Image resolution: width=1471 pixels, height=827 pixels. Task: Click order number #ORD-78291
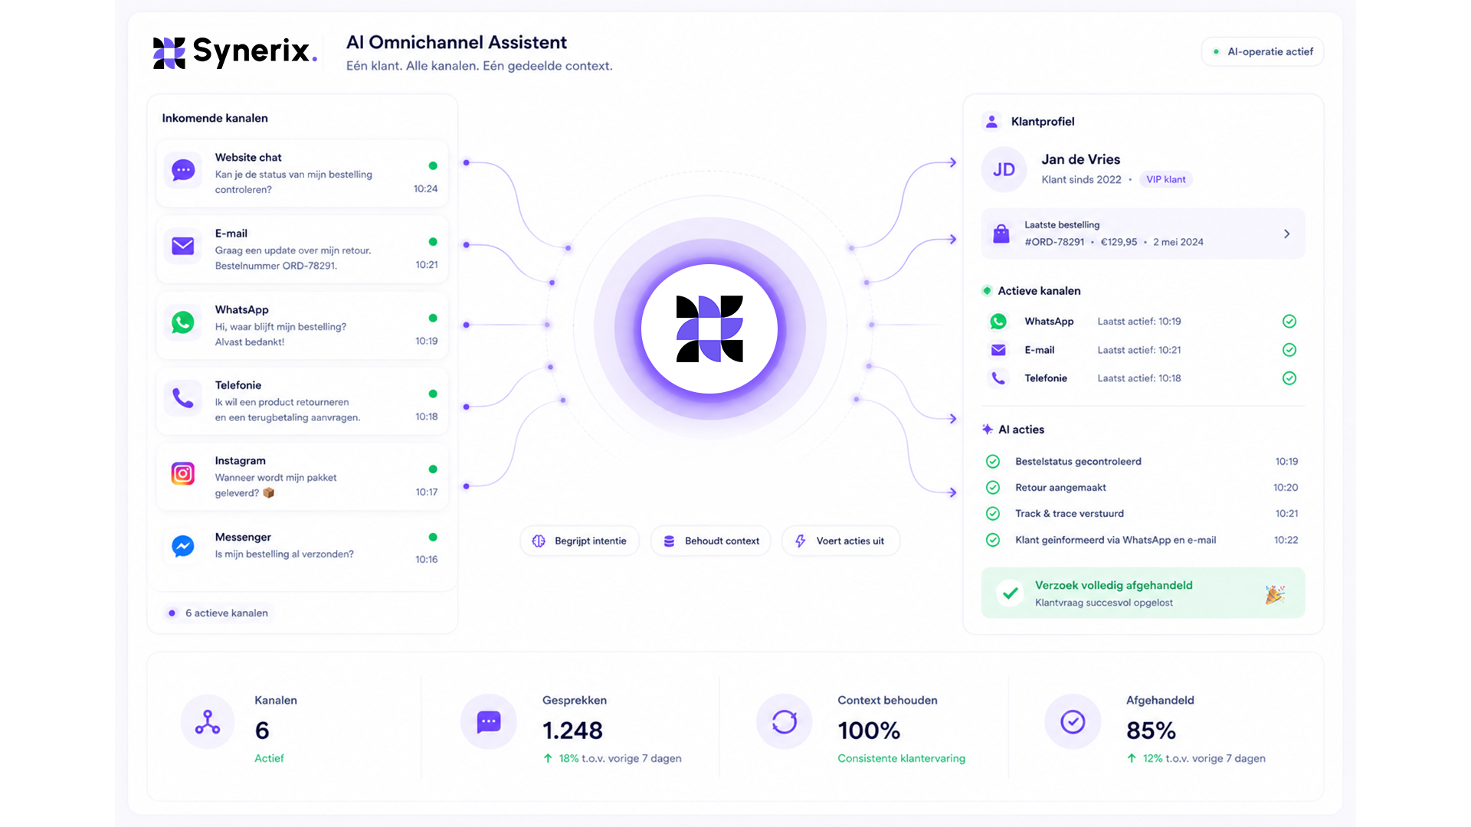[x=1054, y=242]
